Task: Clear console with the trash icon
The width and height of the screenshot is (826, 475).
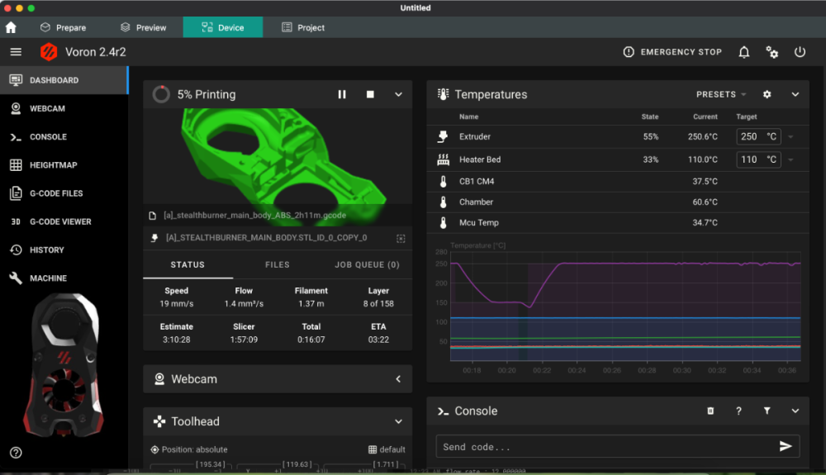Action: (710, 411)
